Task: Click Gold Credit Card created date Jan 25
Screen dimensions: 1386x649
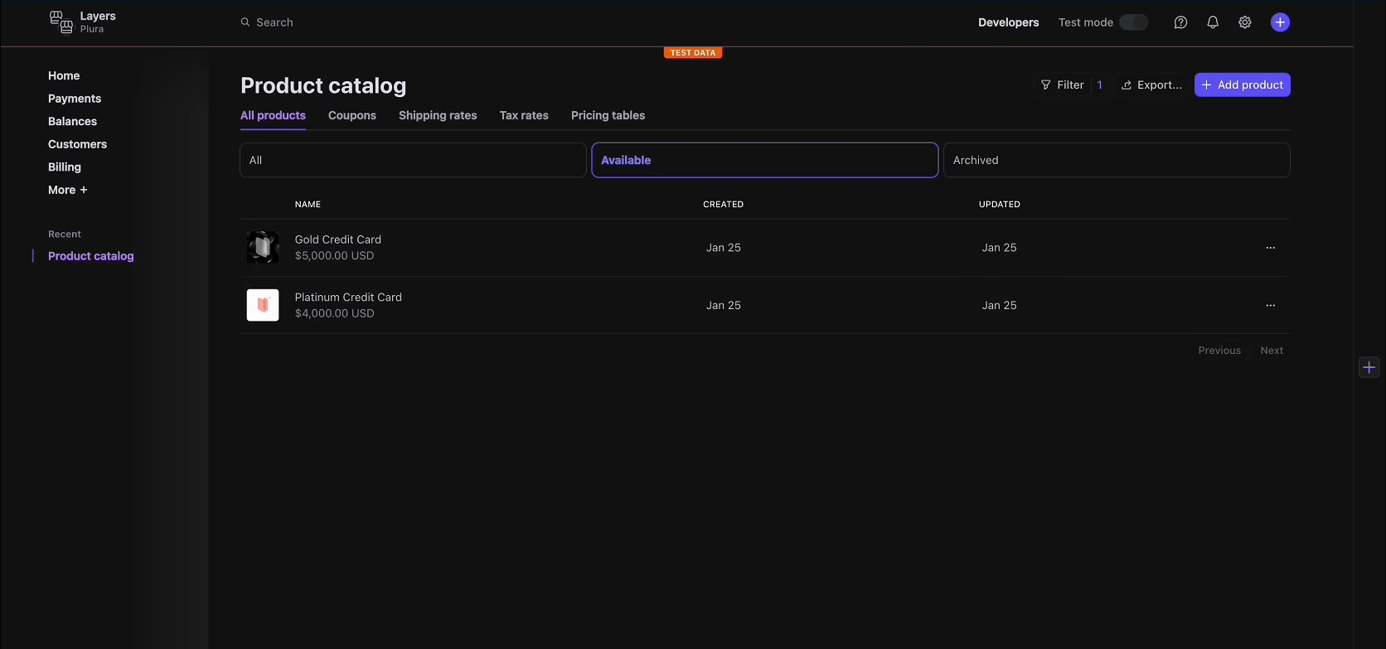Action: pyautogui.click(x=723, y=248)
